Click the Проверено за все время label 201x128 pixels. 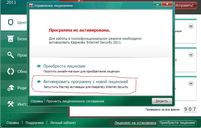pos(163,109)
